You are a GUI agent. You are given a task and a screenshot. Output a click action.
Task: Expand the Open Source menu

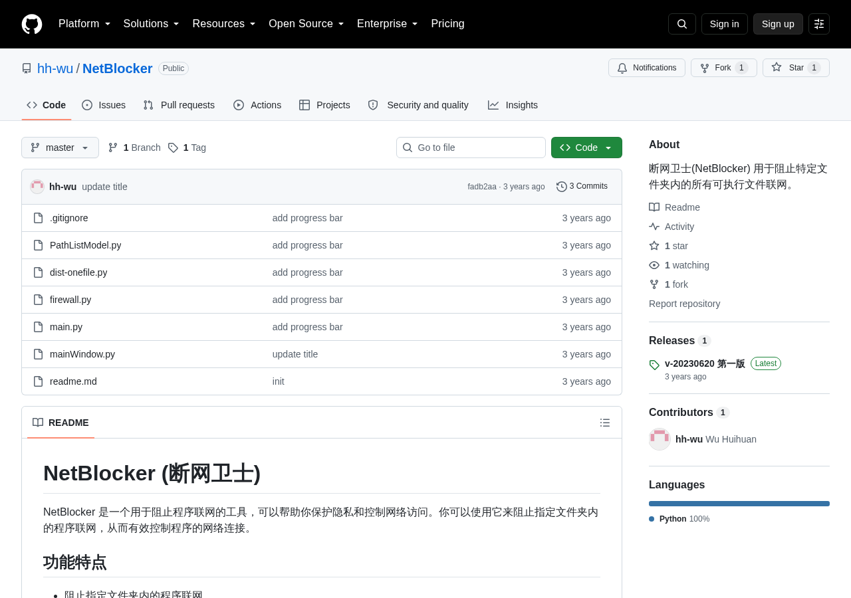tap(306, 24)
